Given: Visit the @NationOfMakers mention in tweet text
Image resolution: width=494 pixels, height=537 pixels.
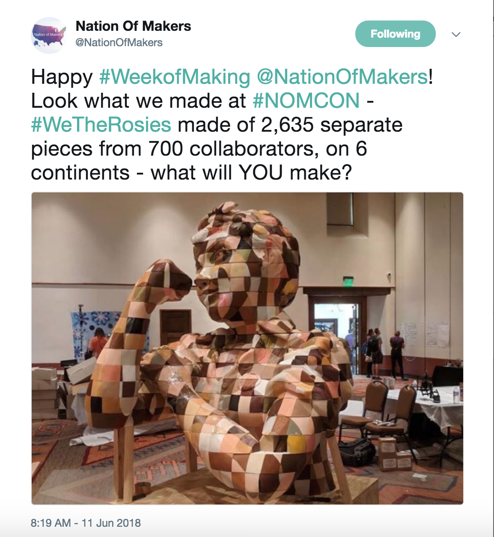Looking at the screenshot, I should click(x=342, y=77).
